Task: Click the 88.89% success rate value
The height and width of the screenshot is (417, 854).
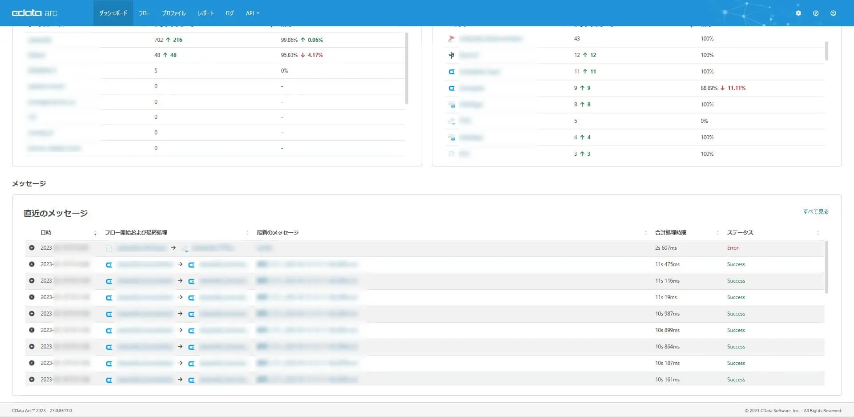Action: click(x=709, y=88)
